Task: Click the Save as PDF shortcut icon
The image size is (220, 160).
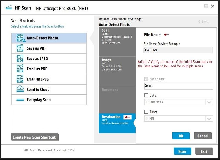Action: 20,48
